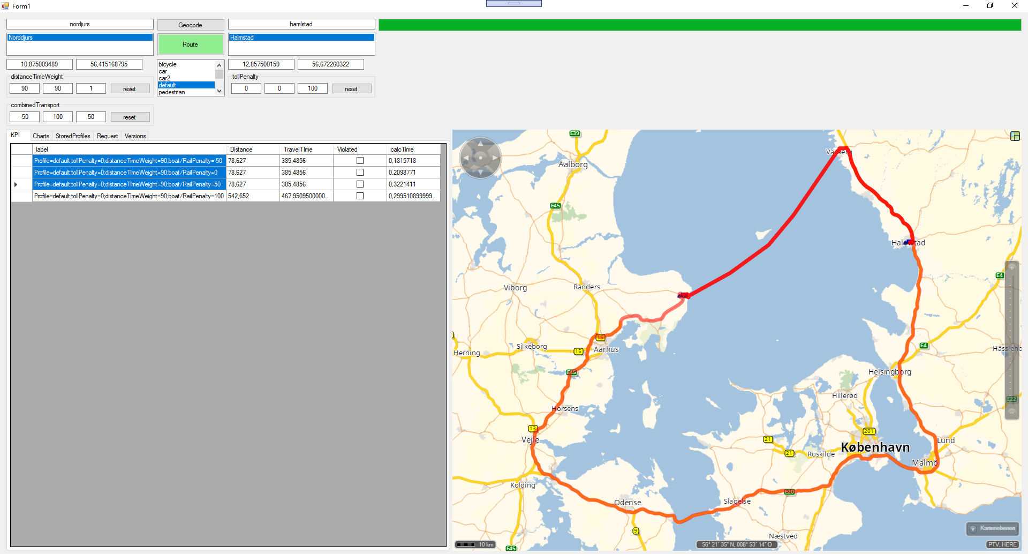
Task: Click the nordjurs start address field
Action: pyautogui.click(x=80, y=25)
